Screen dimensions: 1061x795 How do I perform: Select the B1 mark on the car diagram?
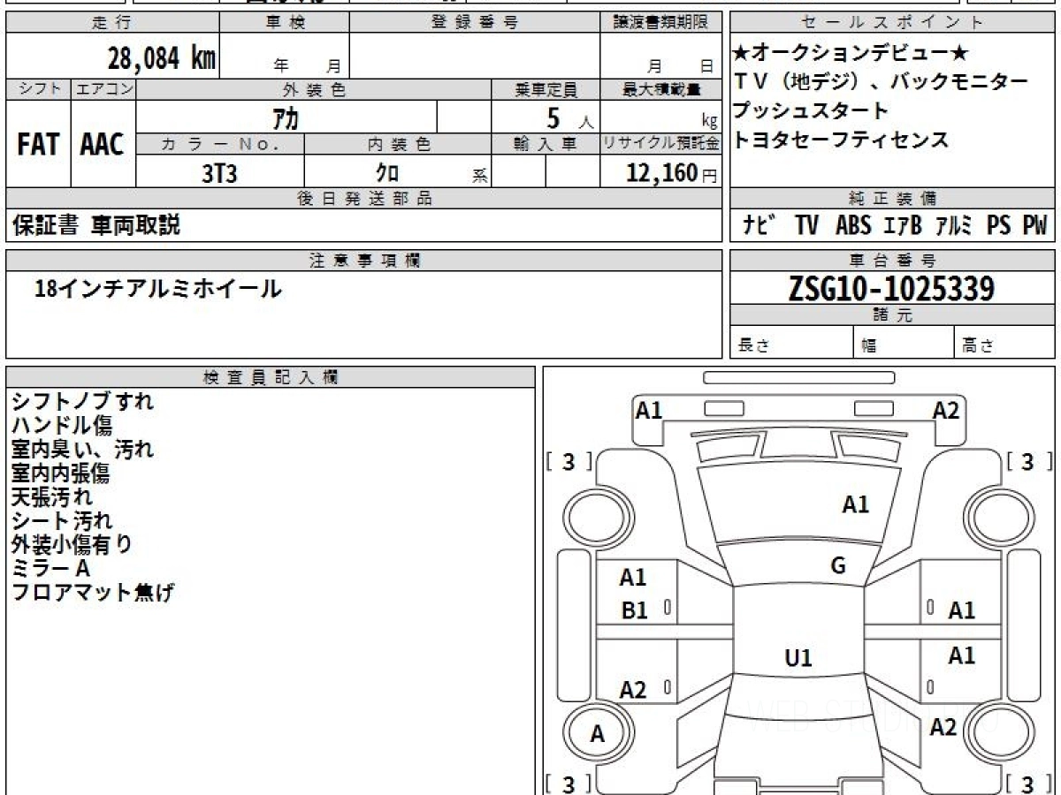(634, 609)
